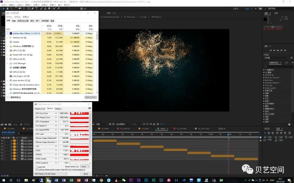Click the Play button in Preview panel
The image size is (294, 183).
pyautogui.click(x=278, y=50)
